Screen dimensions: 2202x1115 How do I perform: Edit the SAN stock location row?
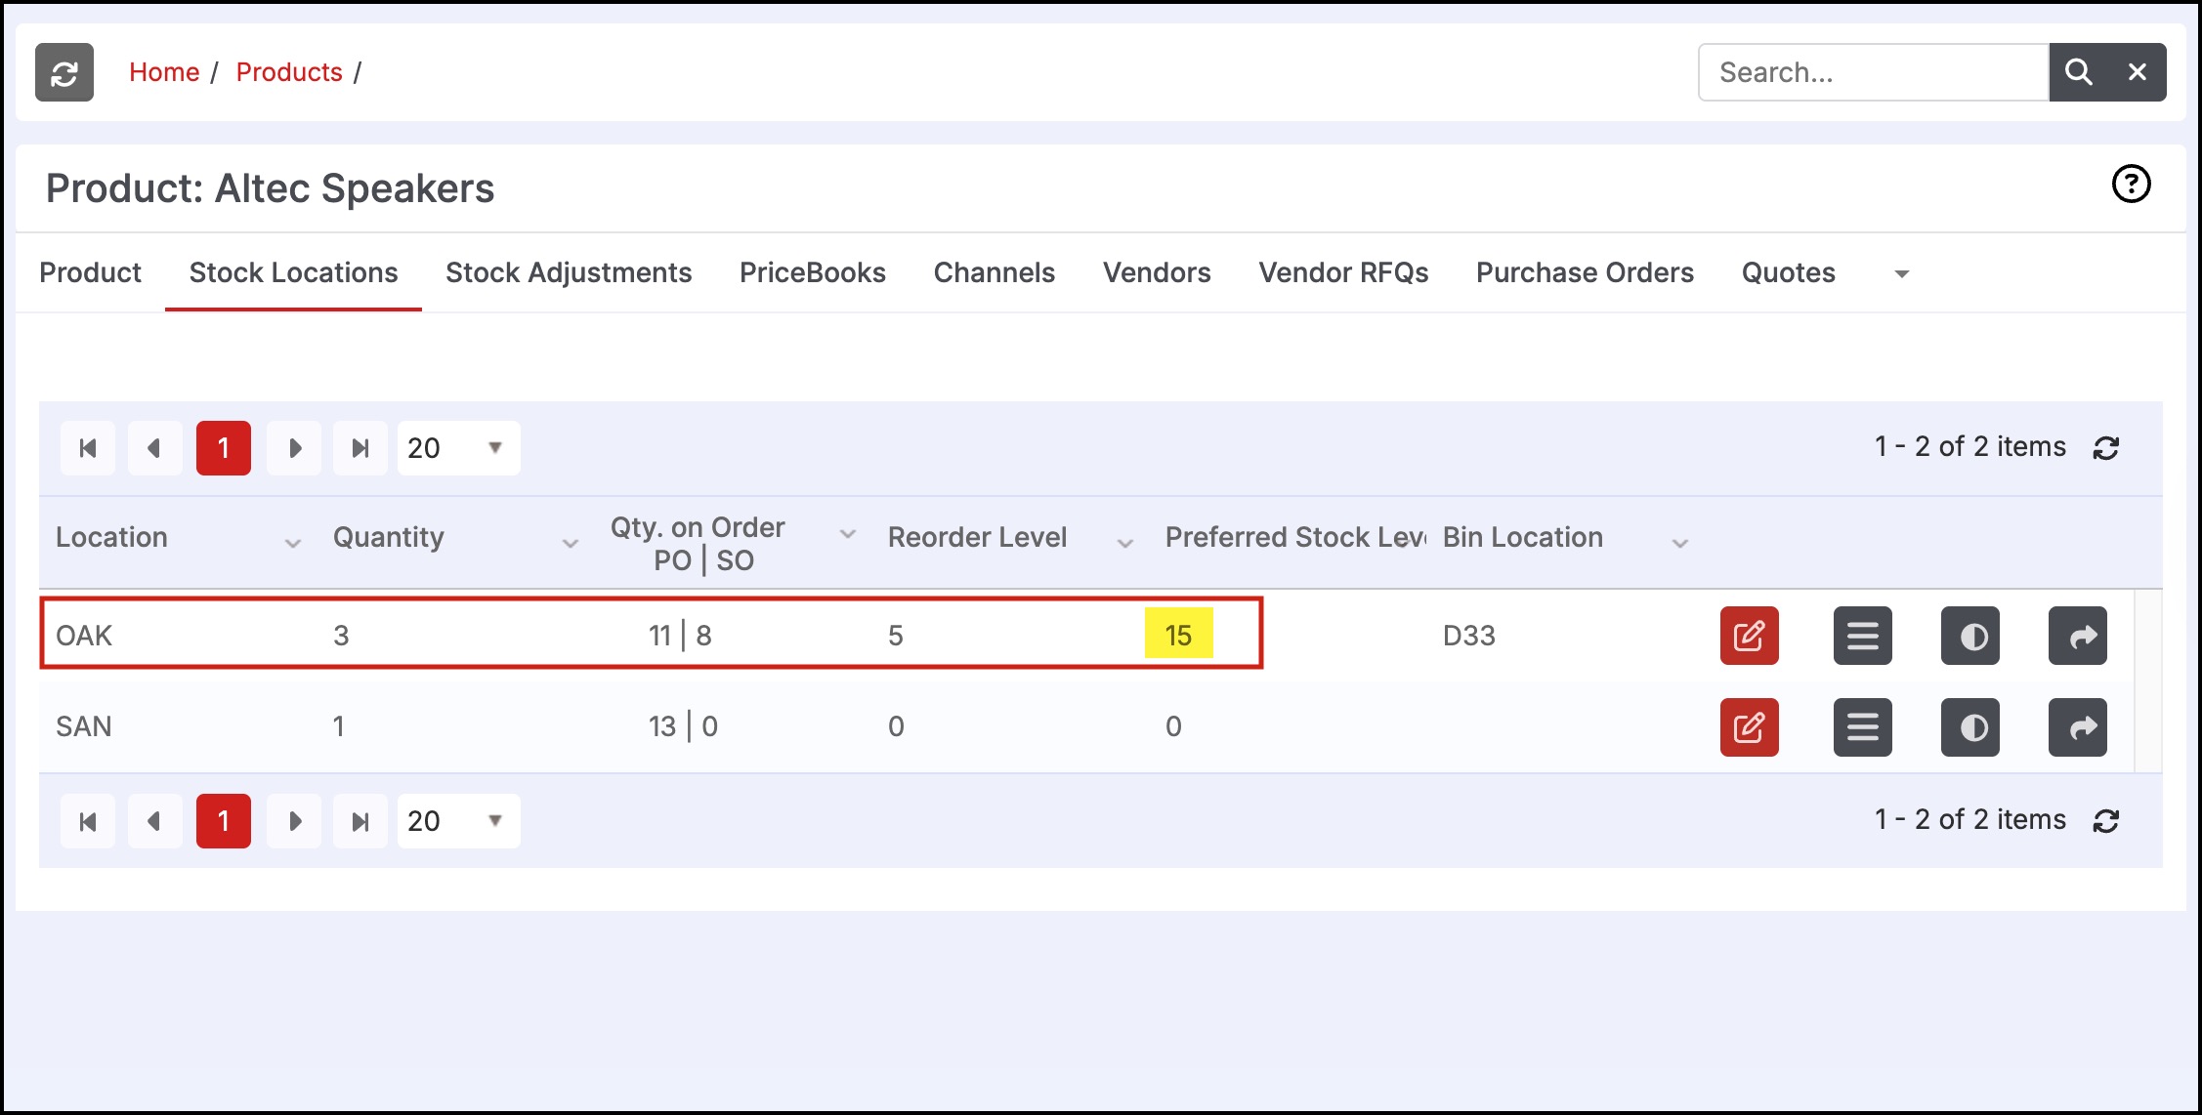click(1750, 727)
